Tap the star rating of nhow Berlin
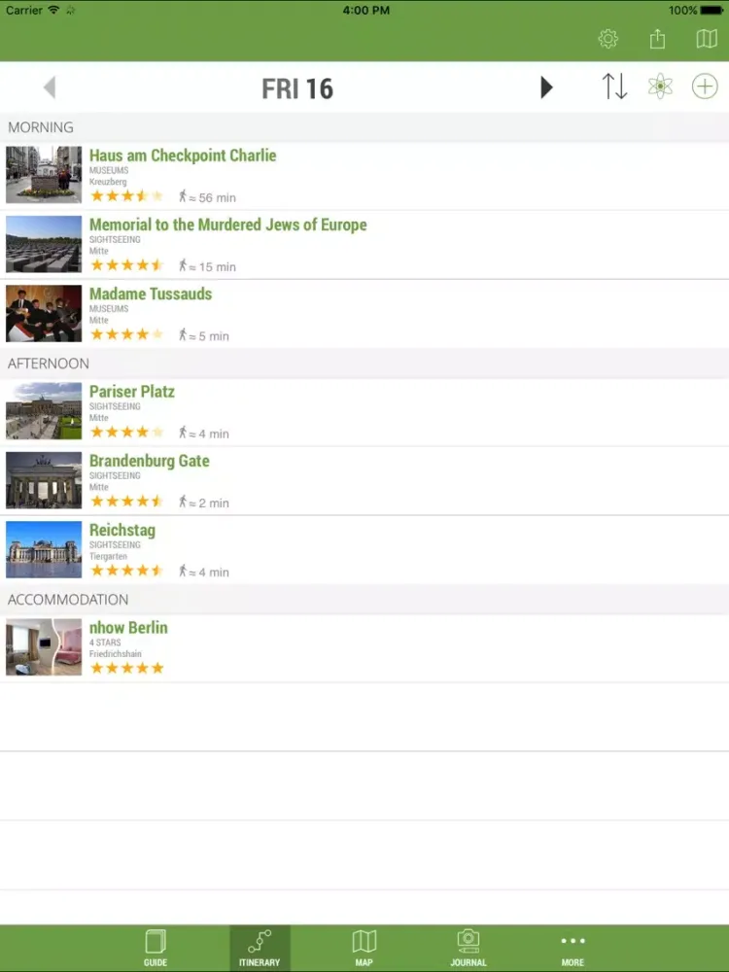Image resolution: width=729 pixels, height=972 pixels. pos(127,669)
